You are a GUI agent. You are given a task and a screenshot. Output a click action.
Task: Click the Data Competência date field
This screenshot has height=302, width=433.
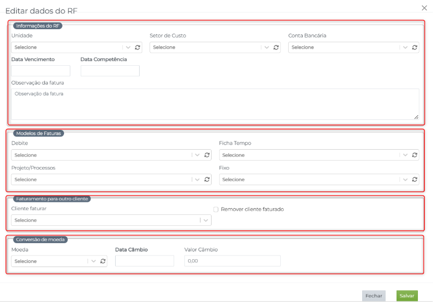[110, 71]
